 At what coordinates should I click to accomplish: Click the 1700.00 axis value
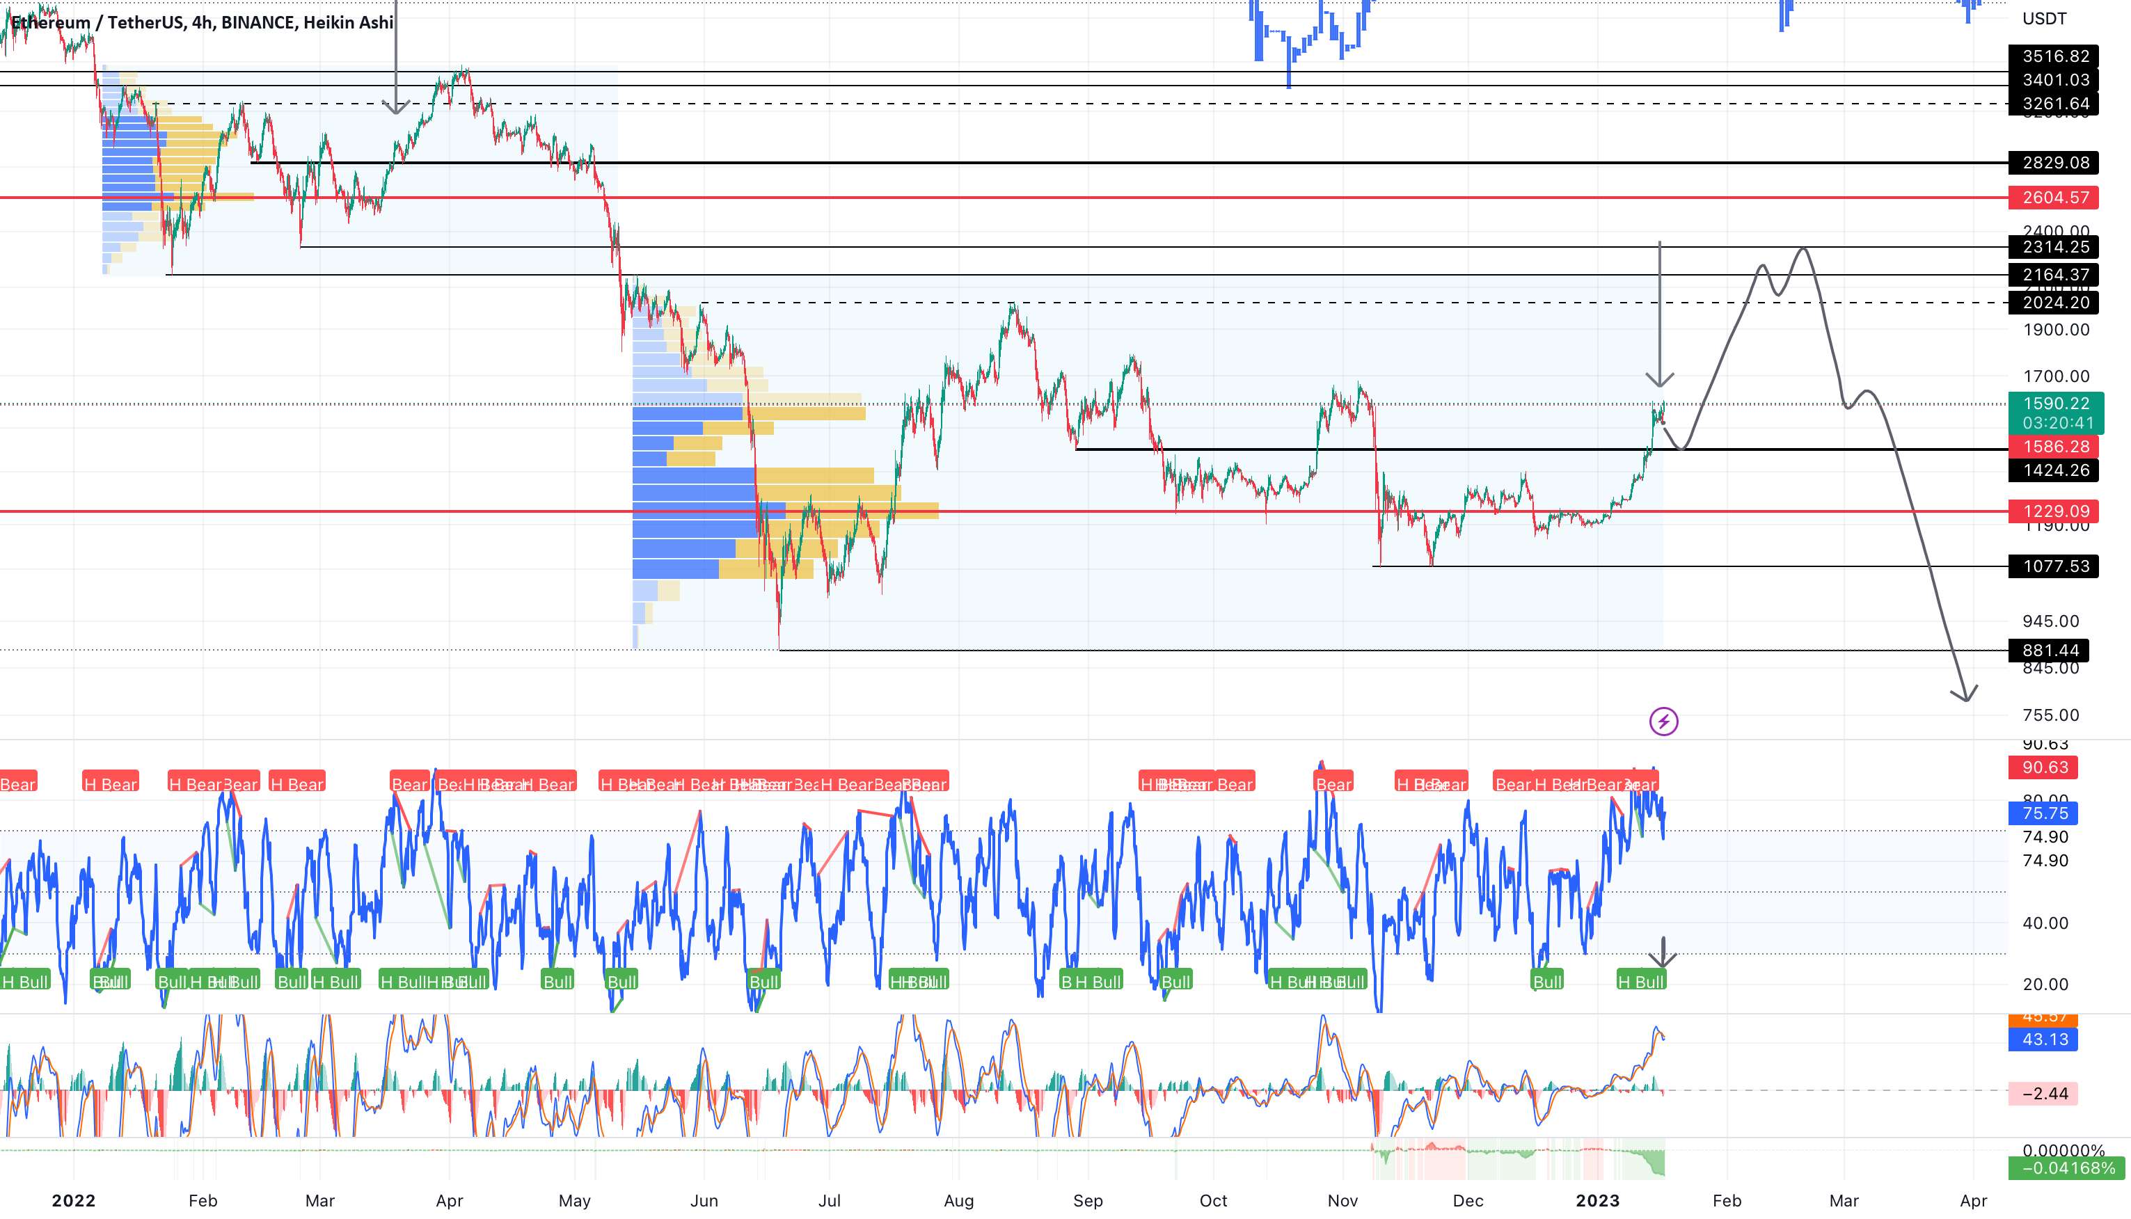pos(2056,376)
